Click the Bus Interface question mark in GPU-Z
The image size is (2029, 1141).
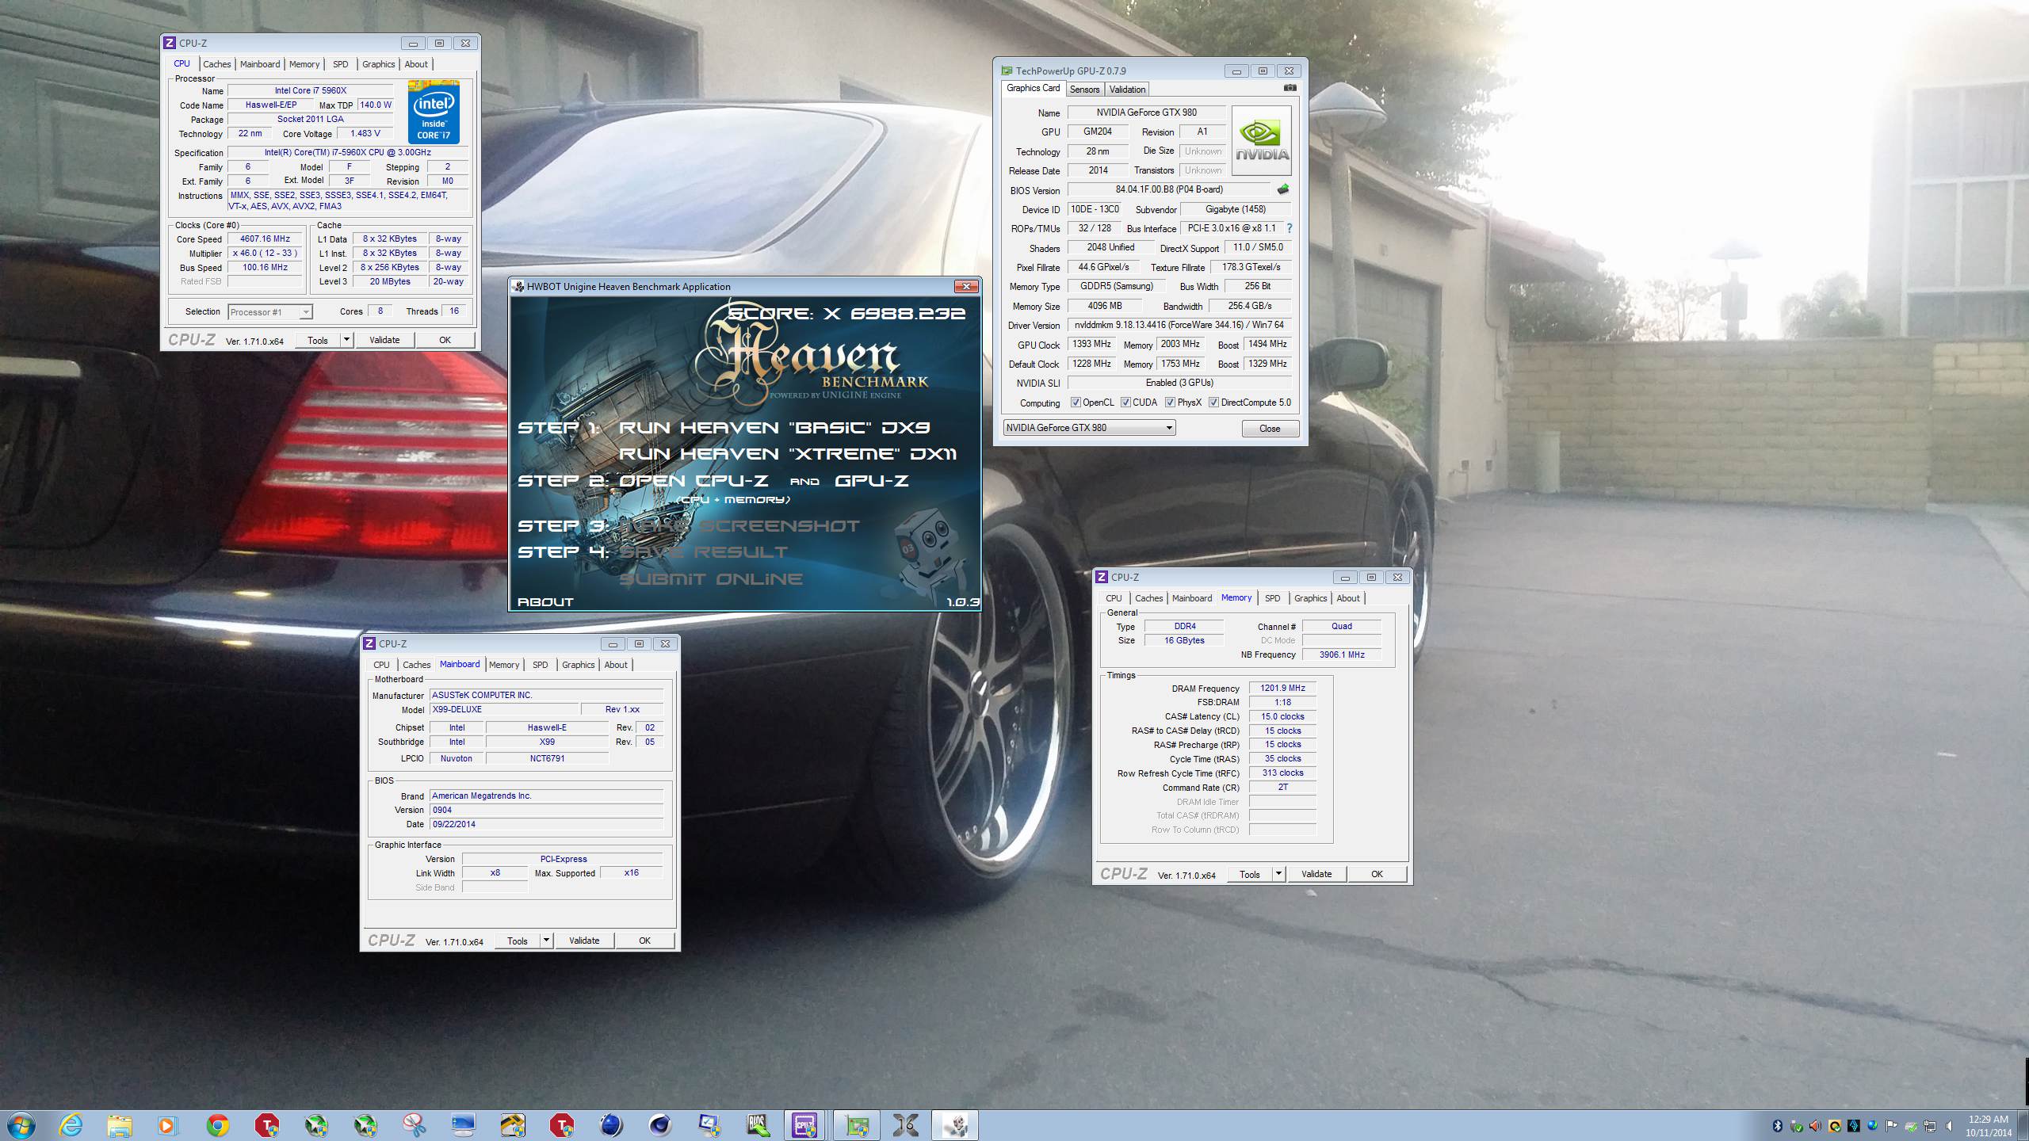[1290, 228]
